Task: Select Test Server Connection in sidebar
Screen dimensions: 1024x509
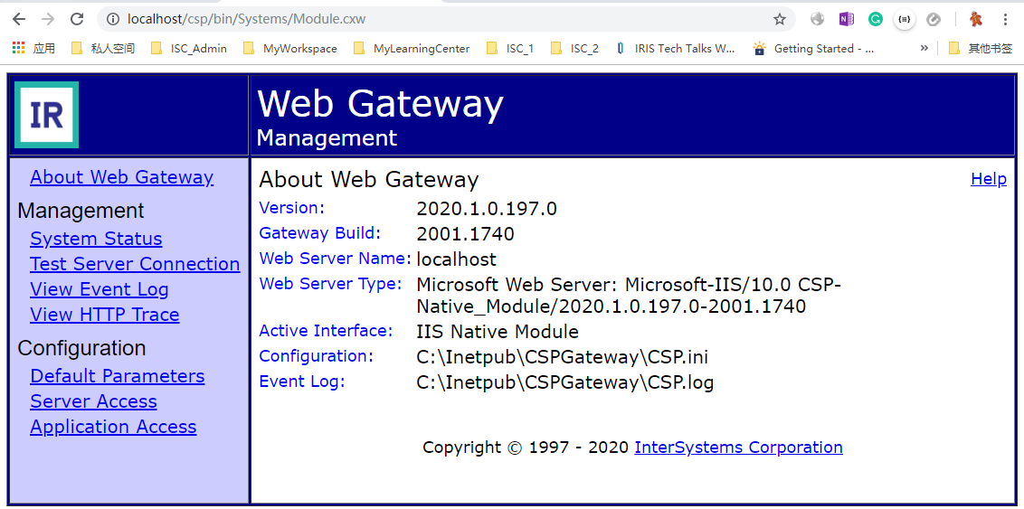Action: [135, 264]
